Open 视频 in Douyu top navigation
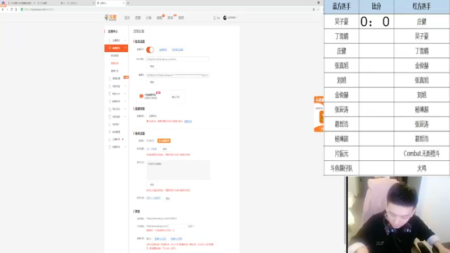Screen dimensions: 450x253 [159, 18]
